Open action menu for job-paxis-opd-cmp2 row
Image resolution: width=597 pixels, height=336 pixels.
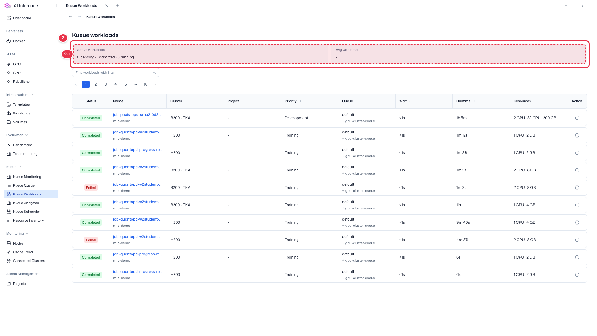[577, 118]
